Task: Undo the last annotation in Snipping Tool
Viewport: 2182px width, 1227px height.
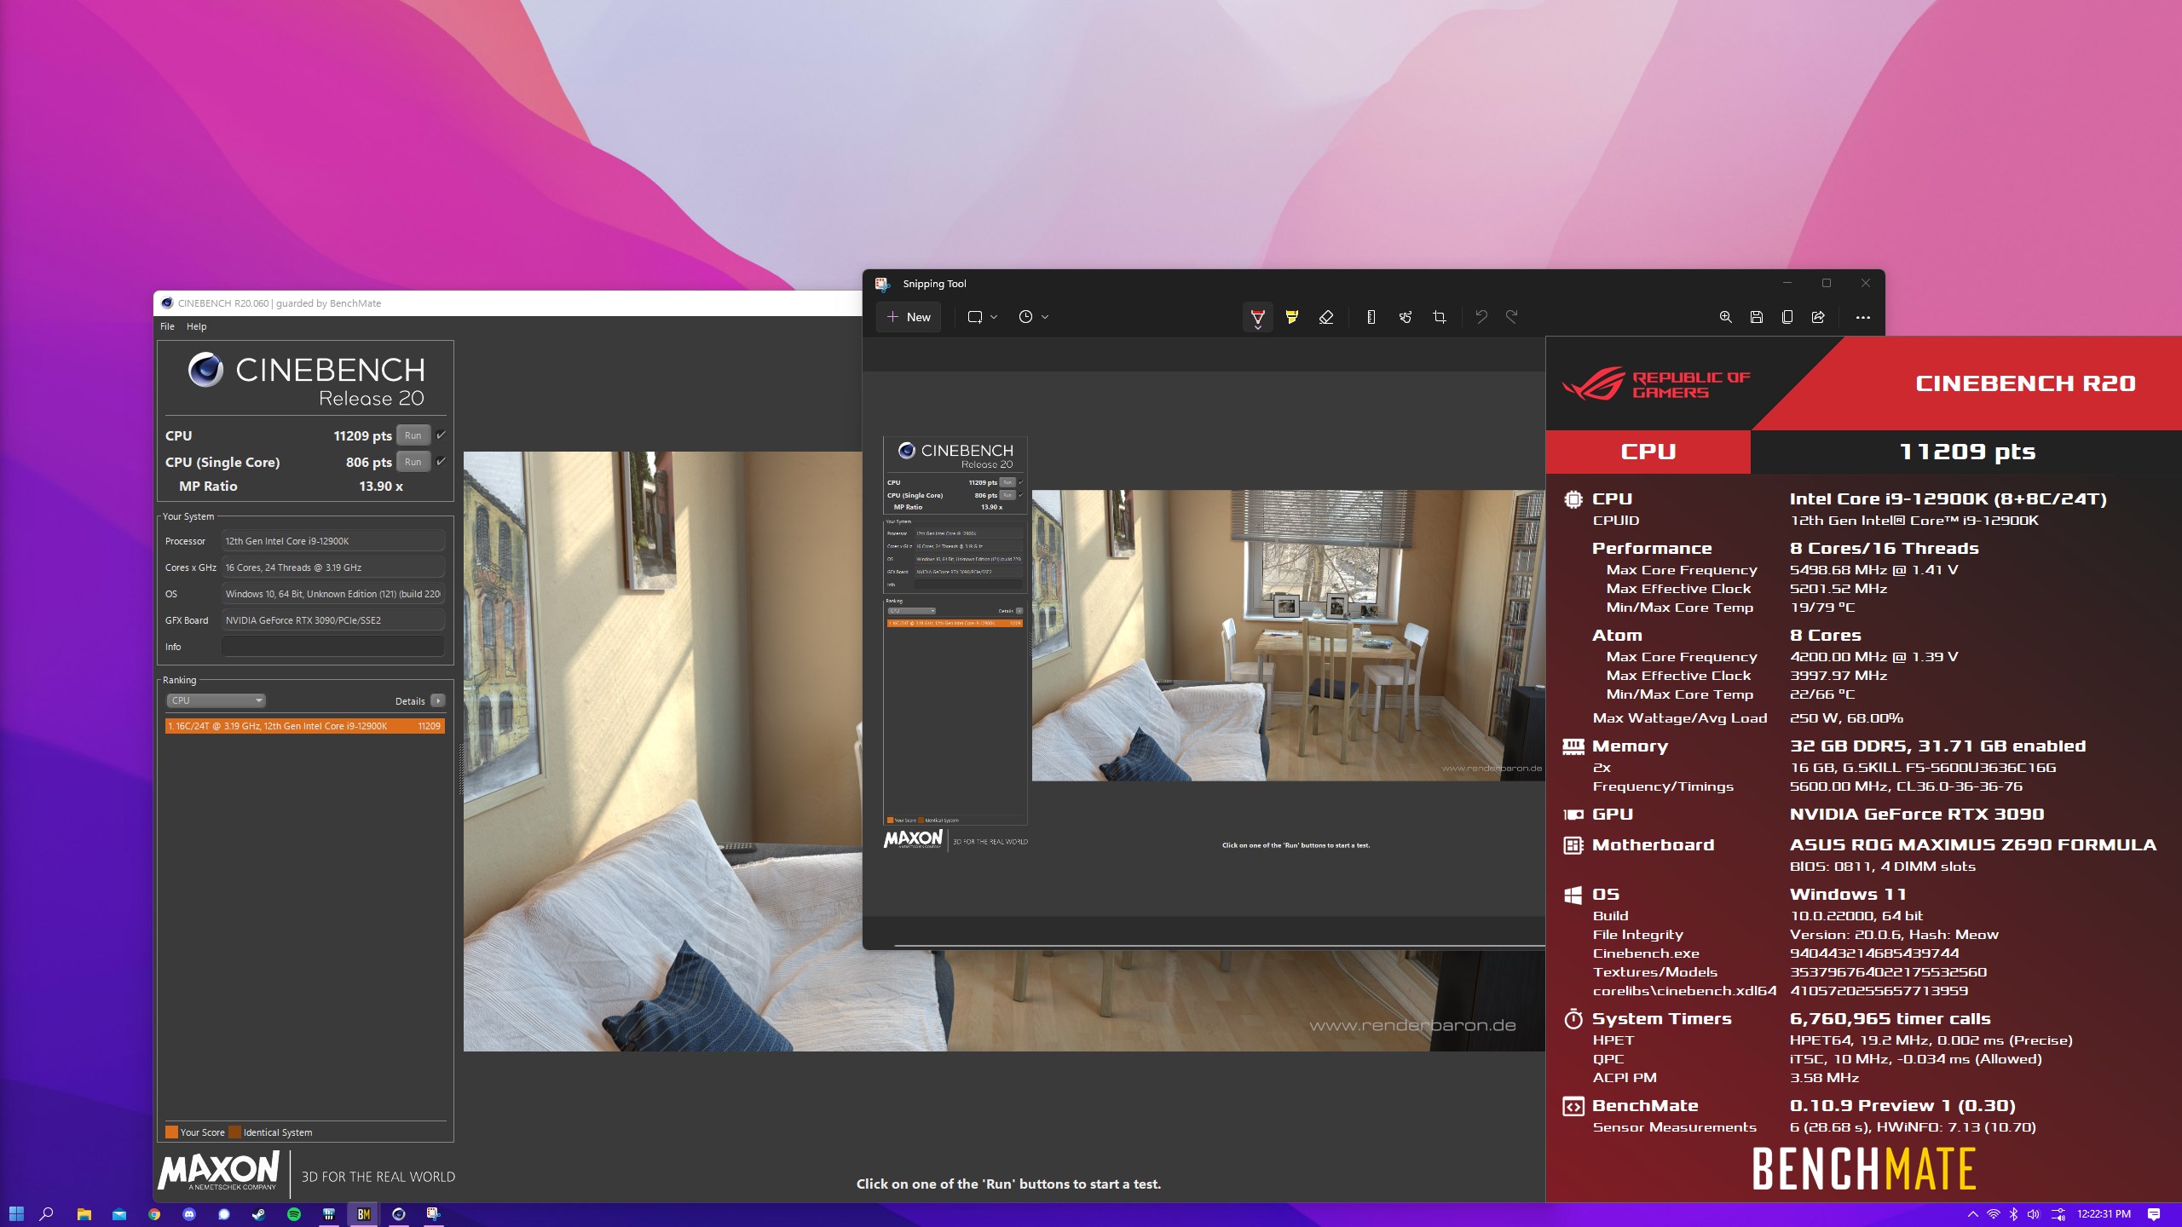Action: (x=1481, y=317)
